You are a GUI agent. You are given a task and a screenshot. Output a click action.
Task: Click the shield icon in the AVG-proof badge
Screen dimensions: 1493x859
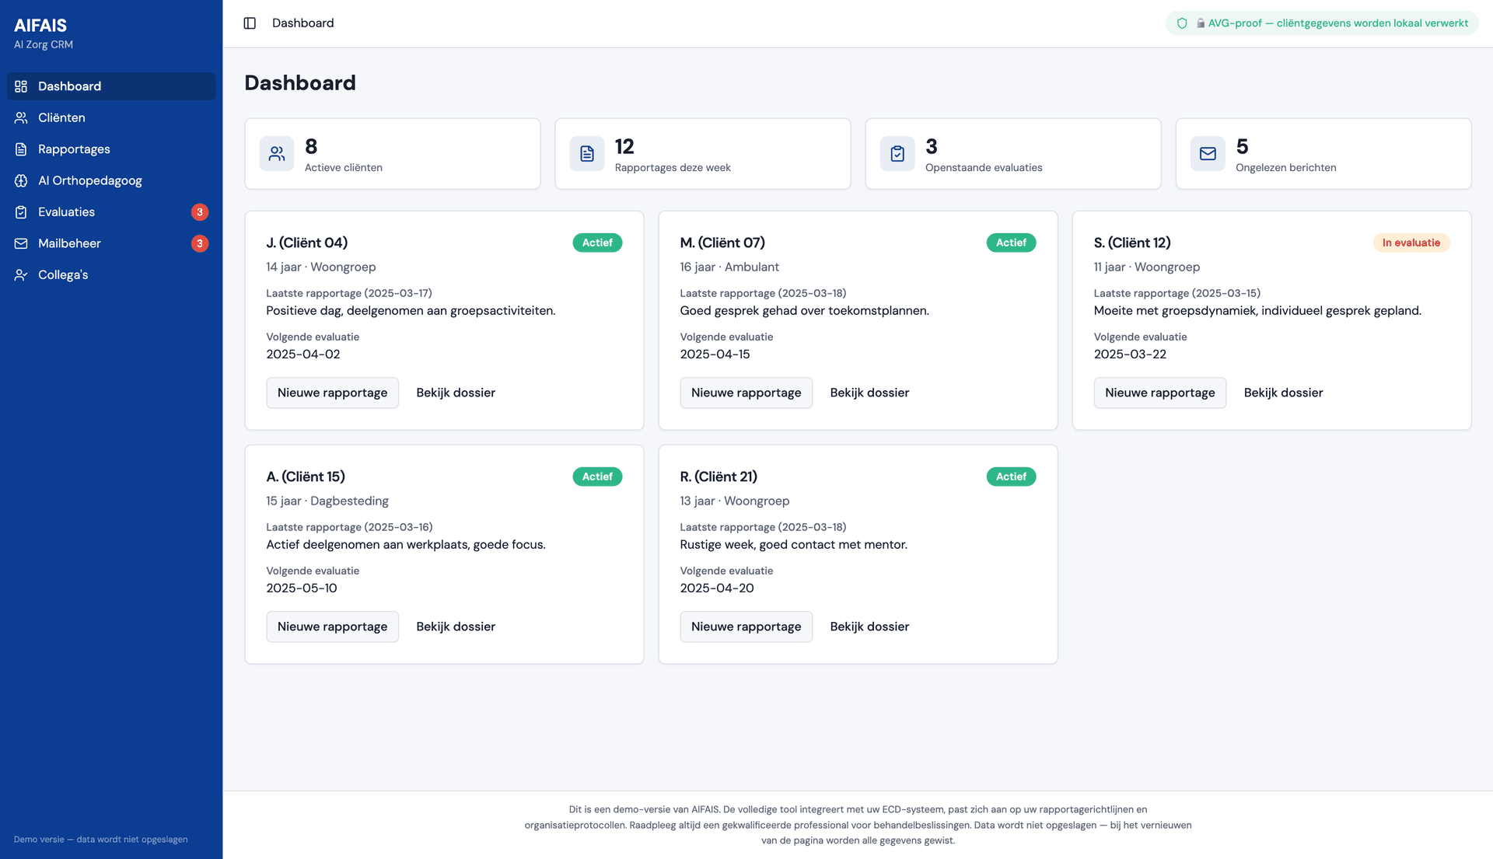coord(1181,23)
